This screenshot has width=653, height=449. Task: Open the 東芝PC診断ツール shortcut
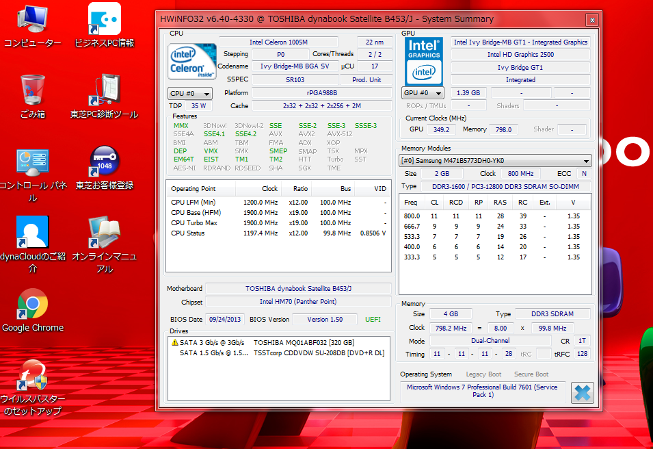click(x=104, y=97)
